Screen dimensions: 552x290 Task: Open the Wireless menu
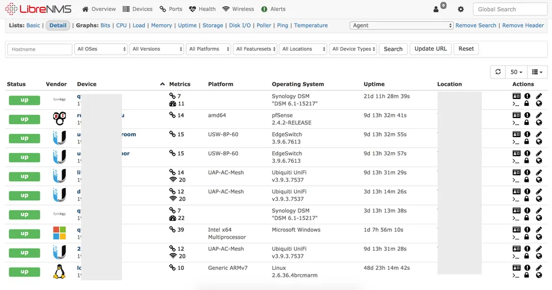[238, 9]
